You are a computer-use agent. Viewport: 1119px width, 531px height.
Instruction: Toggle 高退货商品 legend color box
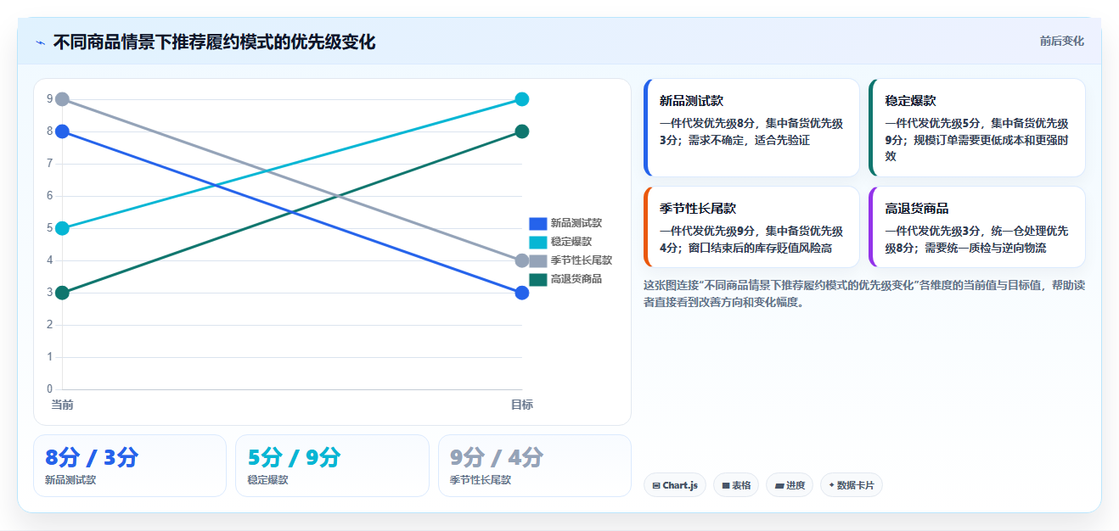click(x=537, y=279)
